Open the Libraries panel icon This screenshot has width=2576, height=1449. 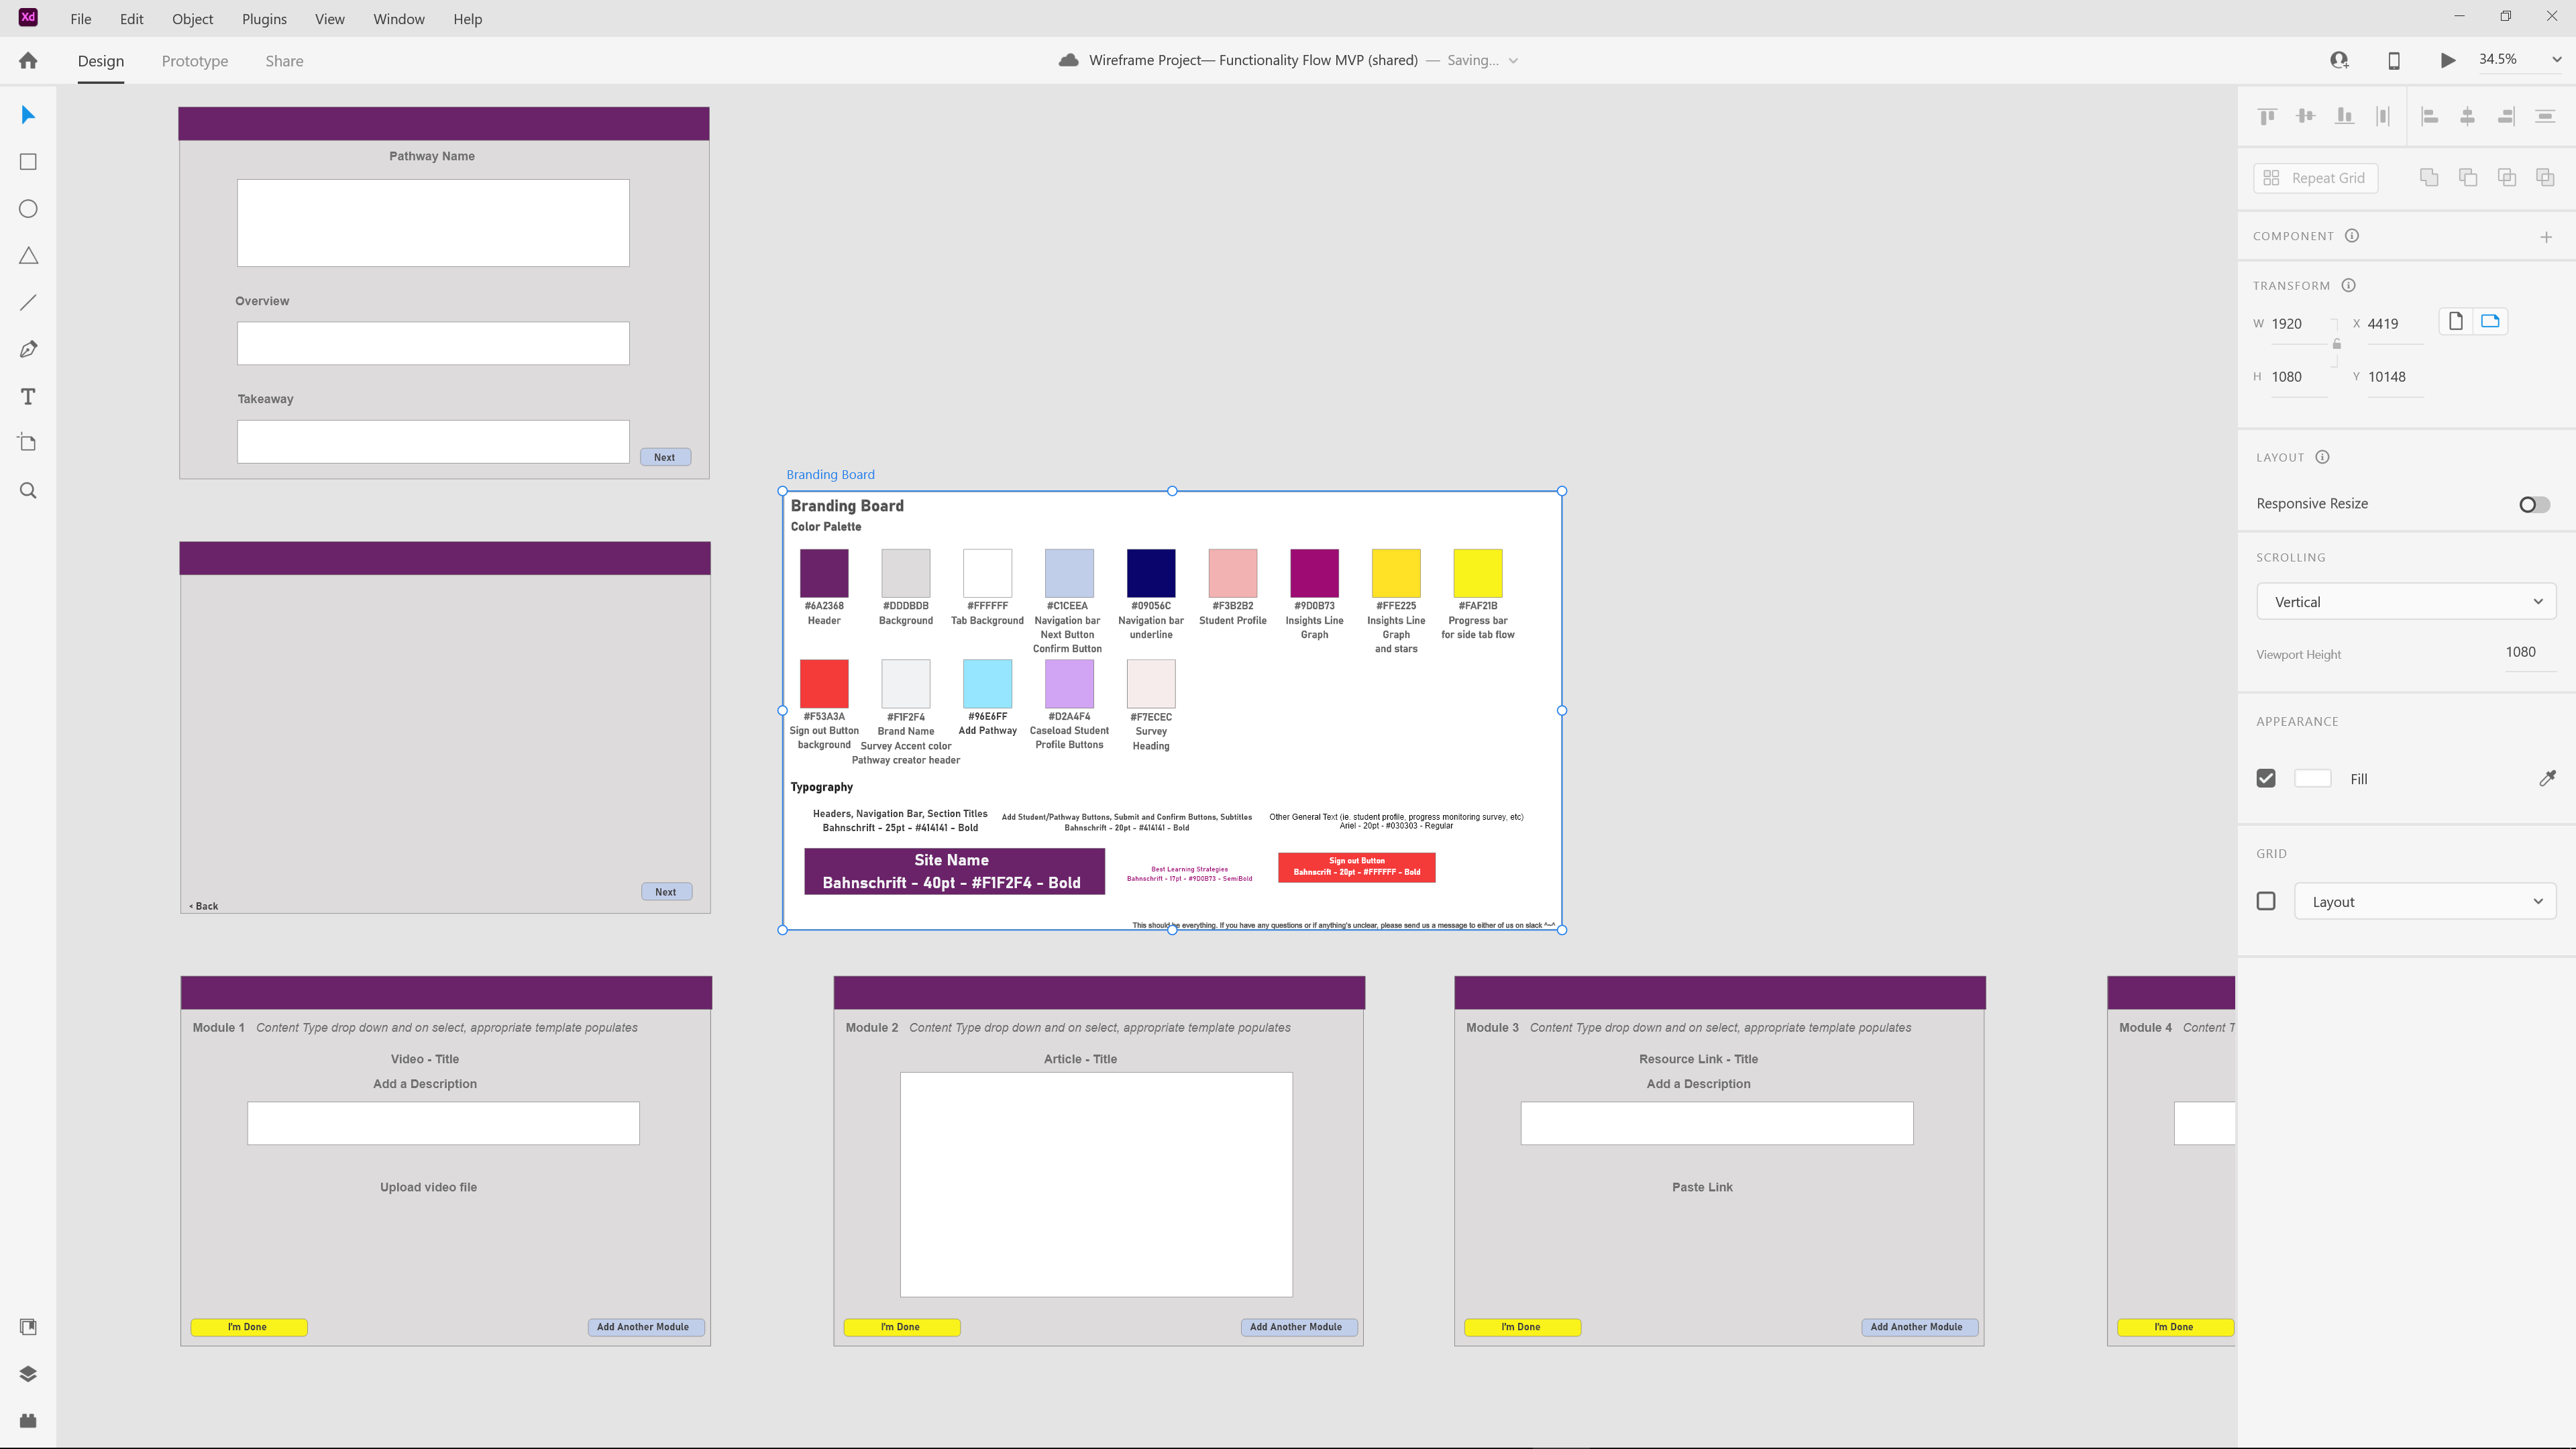(x=28, y=1327)
